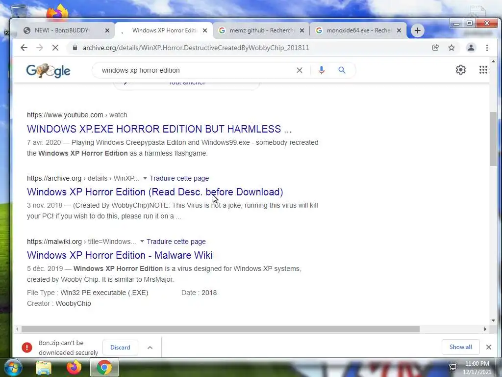502x377 pixels.
Task: Click the File Type Win32 PE executable text
Action: 87,293
